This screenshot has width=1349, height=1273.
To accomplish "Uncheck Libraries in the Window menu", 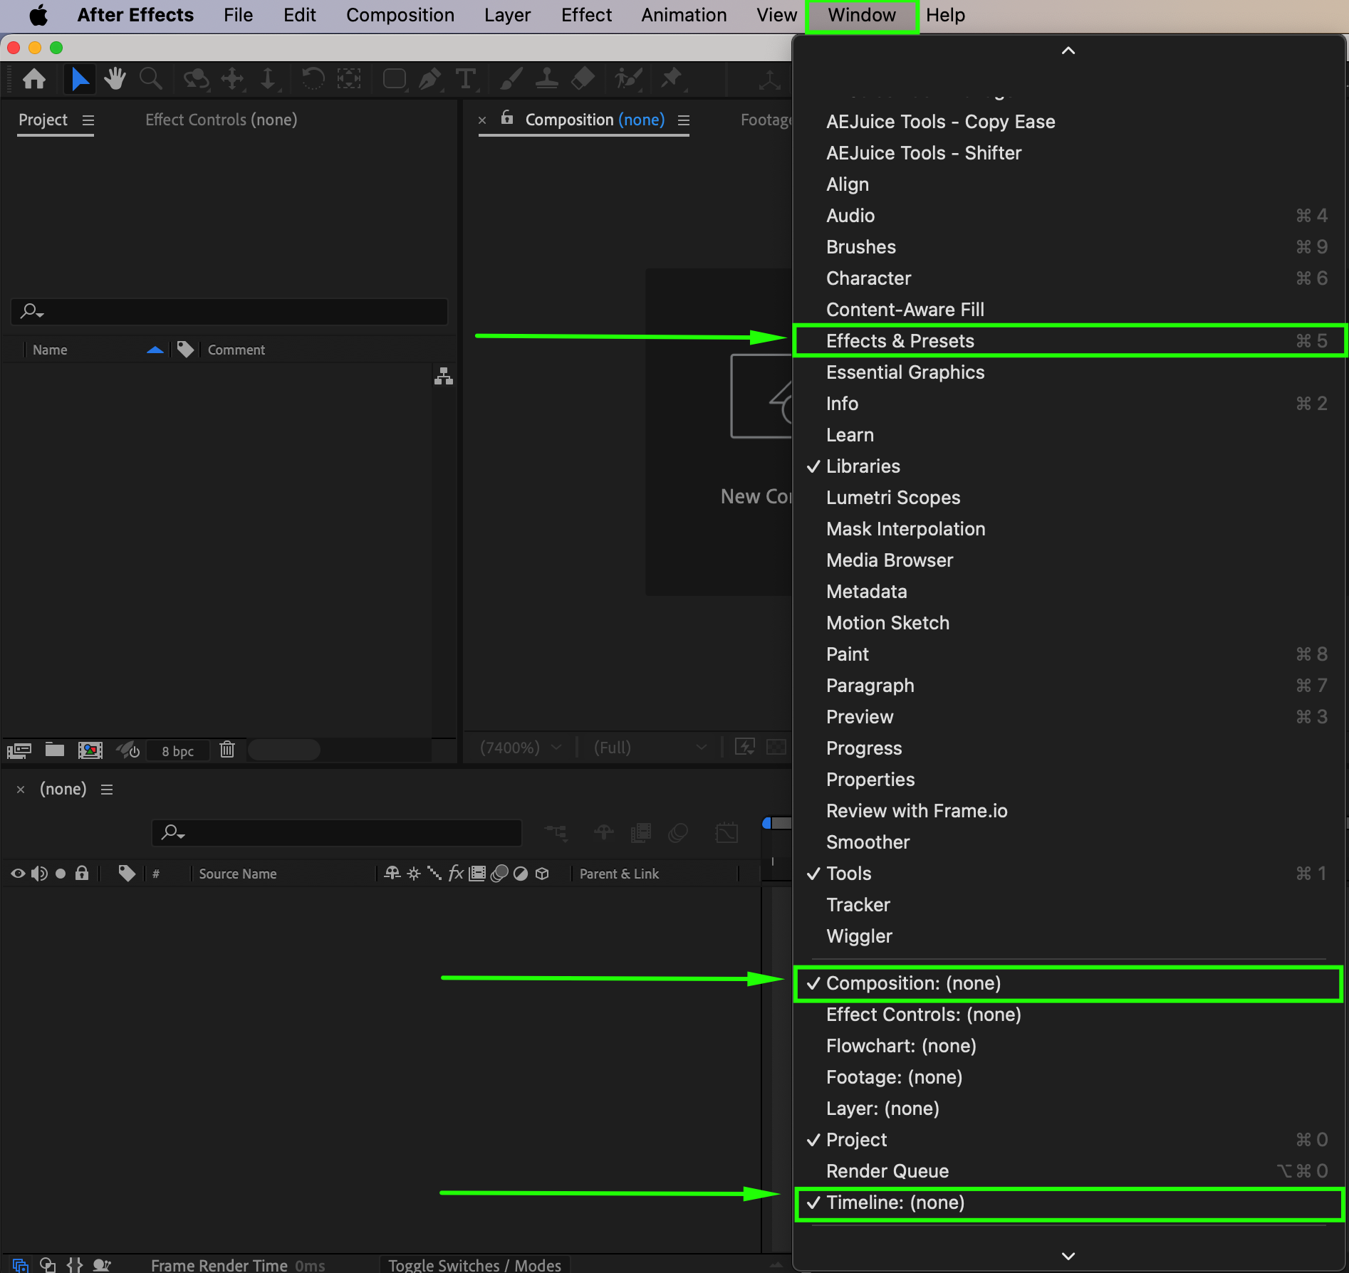I will pos(863,466).
